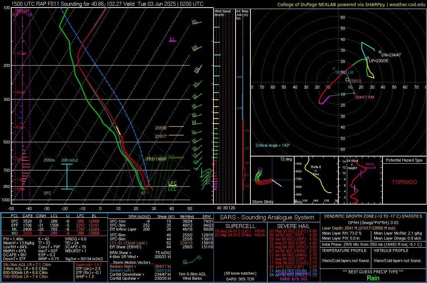Viewport: 427px width, 283px height.
Task: Click the 'DN=234/47' hodograph label
Action: coord(391,55)
